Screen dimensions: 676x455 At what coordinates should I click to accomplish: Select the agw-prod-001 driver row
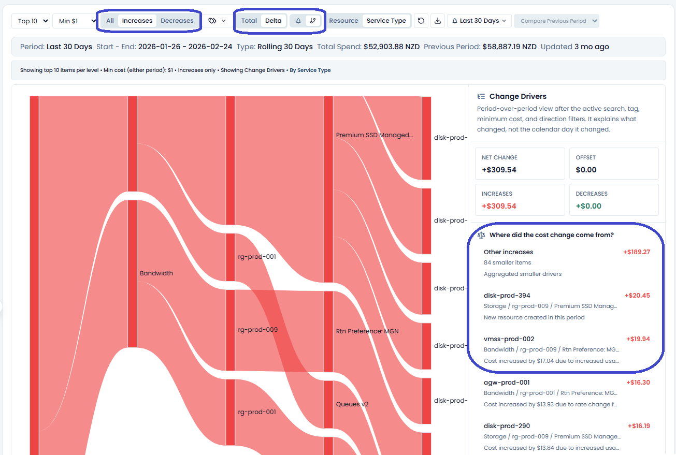pos(567,393)
